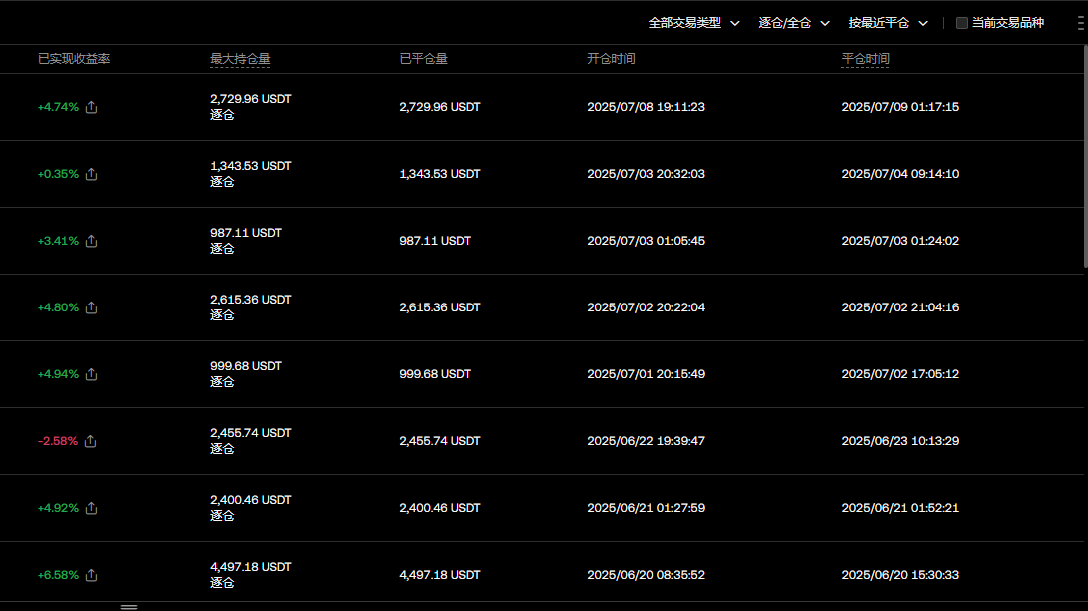Click the 最大持仓量 column header
This screenshot has height=611, width=1088.
[240, 59]
